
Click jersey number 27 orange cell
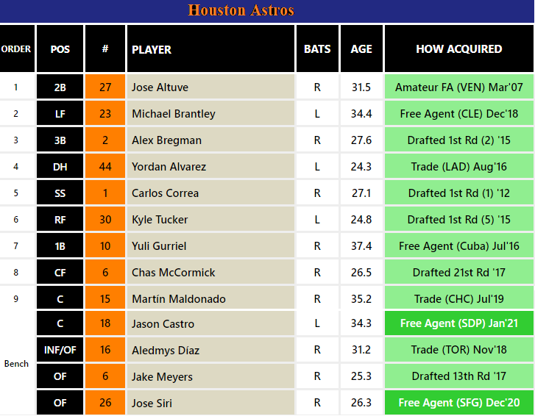pos(105,87)
